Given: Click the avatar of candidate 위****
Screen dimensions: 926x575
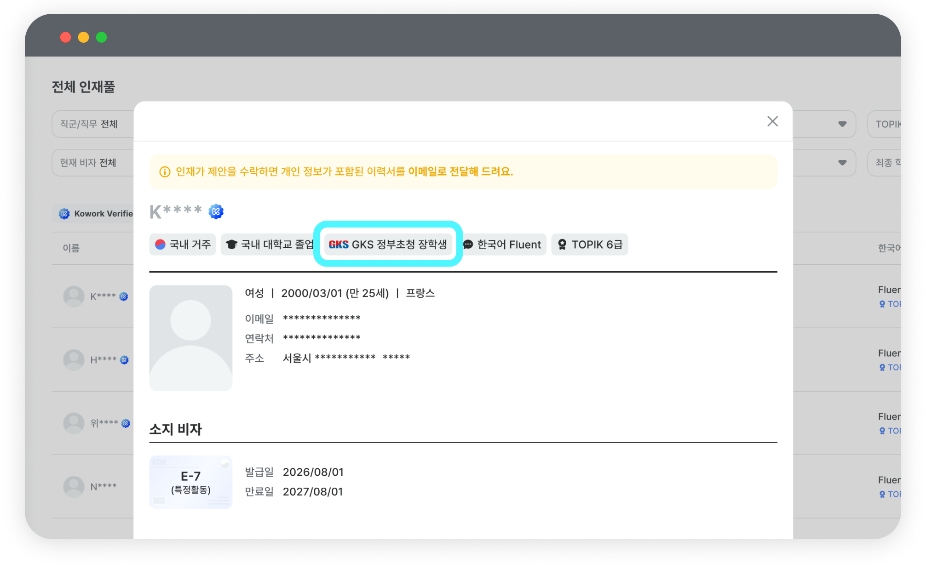Looking at the screenshot, I should (x=74, y=423).
